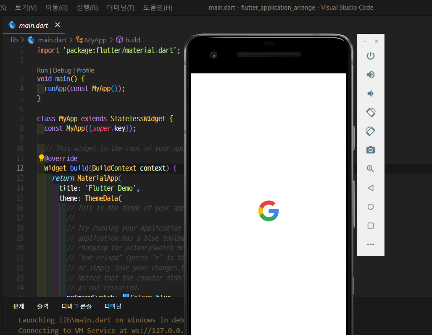Click the 'const MyApp({super.key});' line
Screen dimensions: 432x335
[x=90, y=128]
